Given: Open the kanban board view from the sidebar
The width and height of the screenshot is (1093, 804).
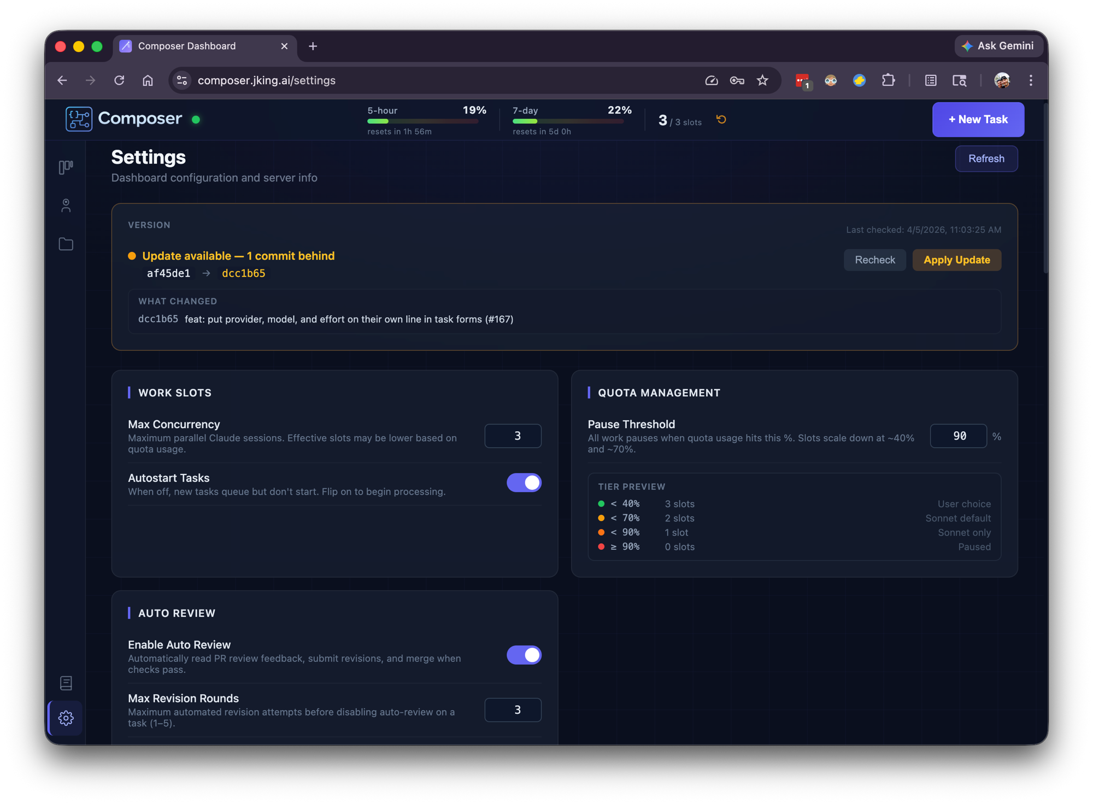Looking at the screenshot, I should (66, 167).
